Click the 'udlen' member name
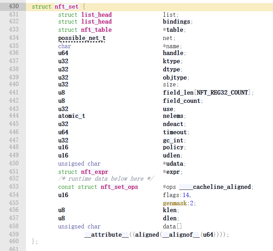273x251 pixels. tap(171, 155)
